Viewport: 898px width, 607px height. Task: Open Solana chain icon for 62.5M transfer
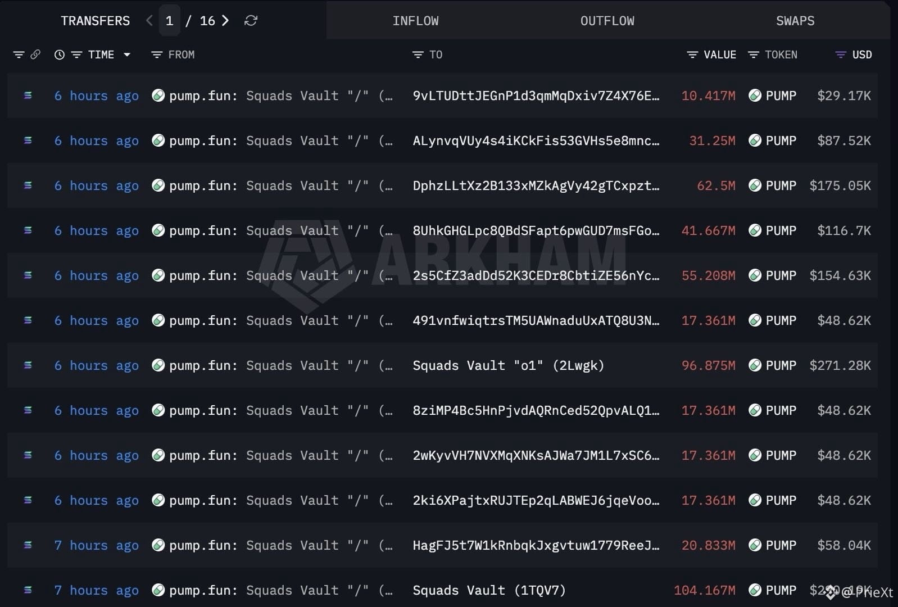click(28, 185)
